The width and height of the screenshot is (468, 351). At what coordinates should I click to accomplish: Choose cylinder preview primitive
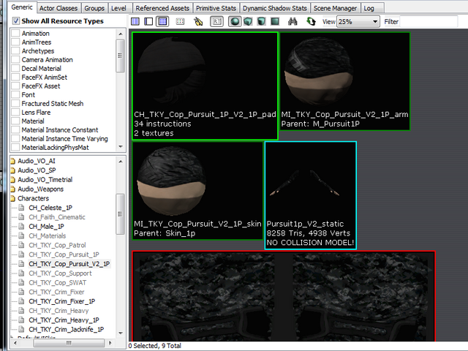[262, 21]
